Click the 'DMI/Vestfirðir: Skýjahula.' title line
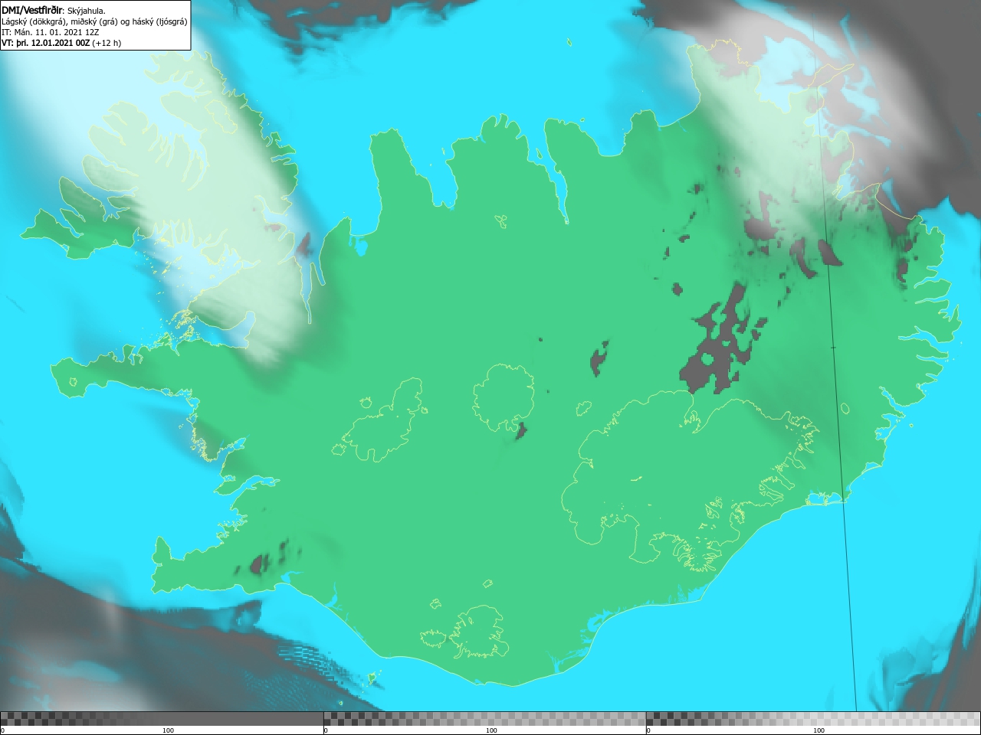The height and width of the screenshot is (735, 981). tap(54, 10)
